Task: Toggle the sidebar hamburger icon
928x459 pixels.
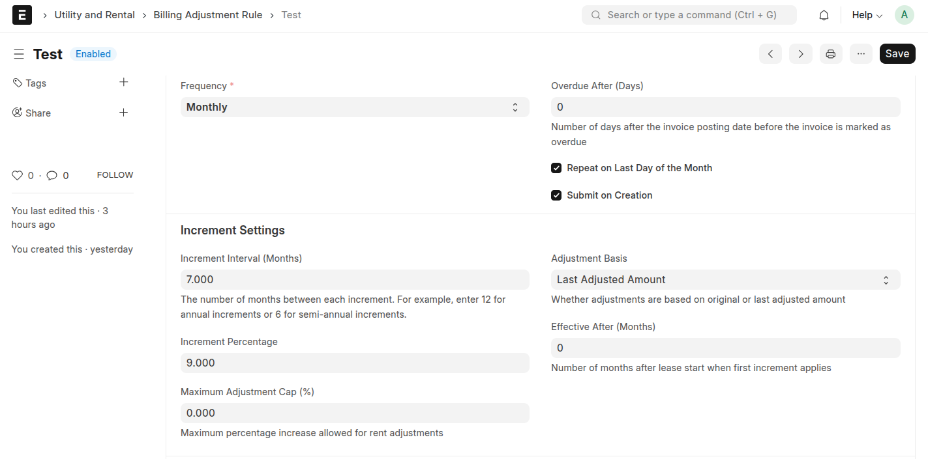Action: 19,54
